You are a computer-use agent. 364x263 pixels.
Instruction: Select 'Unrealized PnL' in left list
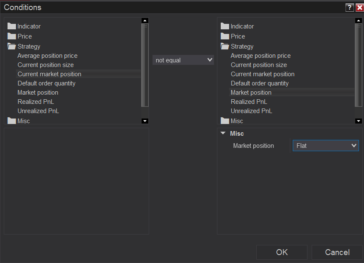pyautogui.click(x=38, y=111)
